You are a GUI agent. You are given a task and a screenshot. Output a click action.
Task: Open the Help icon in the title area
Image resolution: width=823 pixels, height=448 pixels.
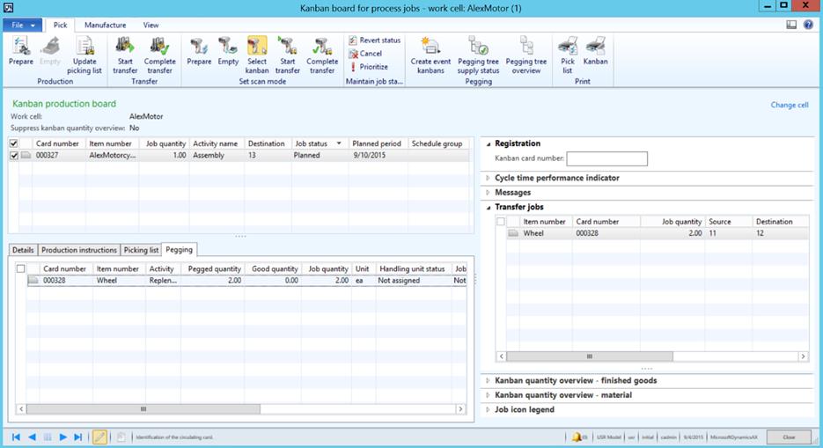(x=808, y=25)
